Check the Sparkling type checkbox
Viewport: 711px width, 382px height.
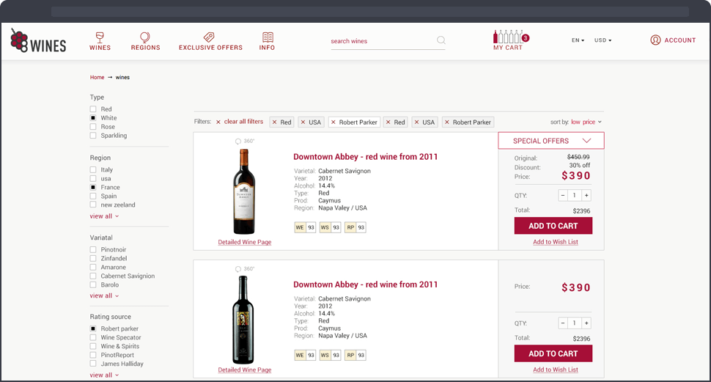click(93, 135)
